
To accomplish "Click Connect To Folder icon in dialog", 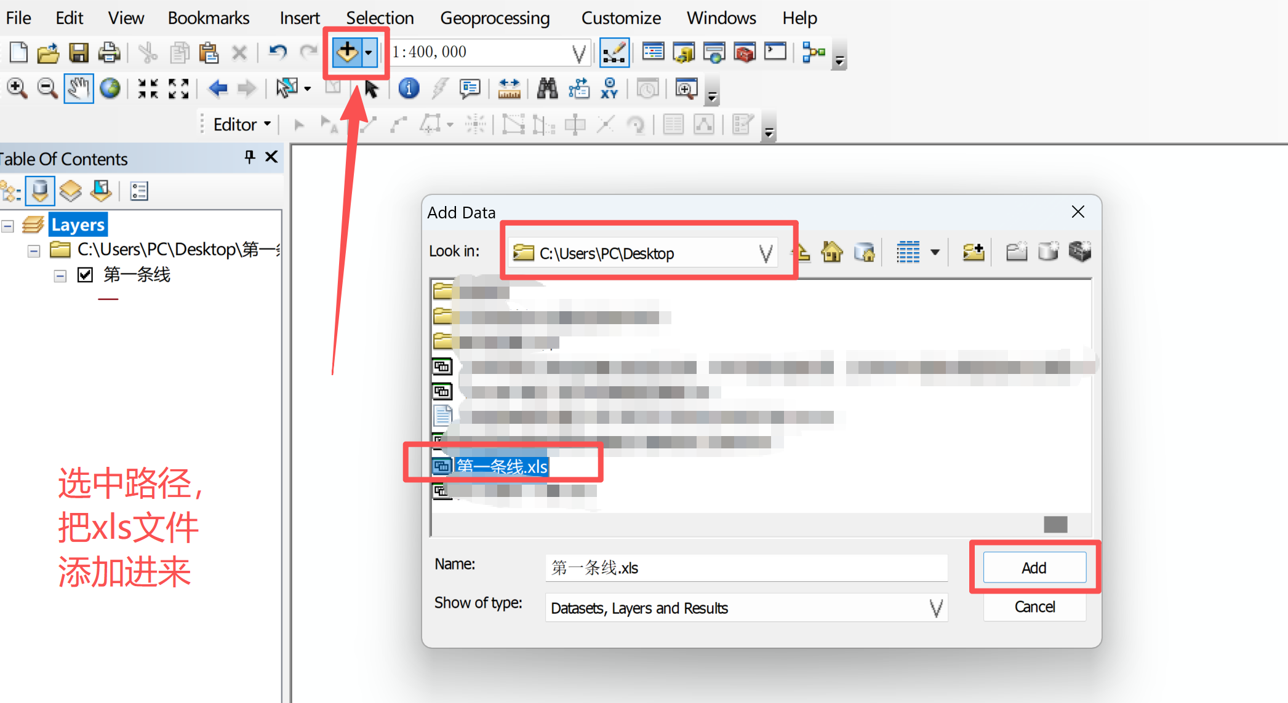I will (x=973, y=252).
